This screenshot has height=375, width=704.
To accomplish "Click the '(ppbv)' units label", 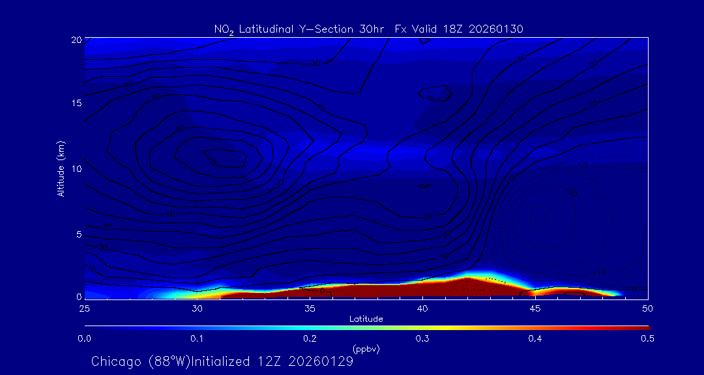I will [x=366, y=350].
